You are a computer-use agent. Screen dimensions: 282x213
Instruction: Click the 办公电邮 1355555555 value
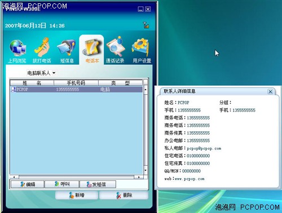(x=199, y=140)
